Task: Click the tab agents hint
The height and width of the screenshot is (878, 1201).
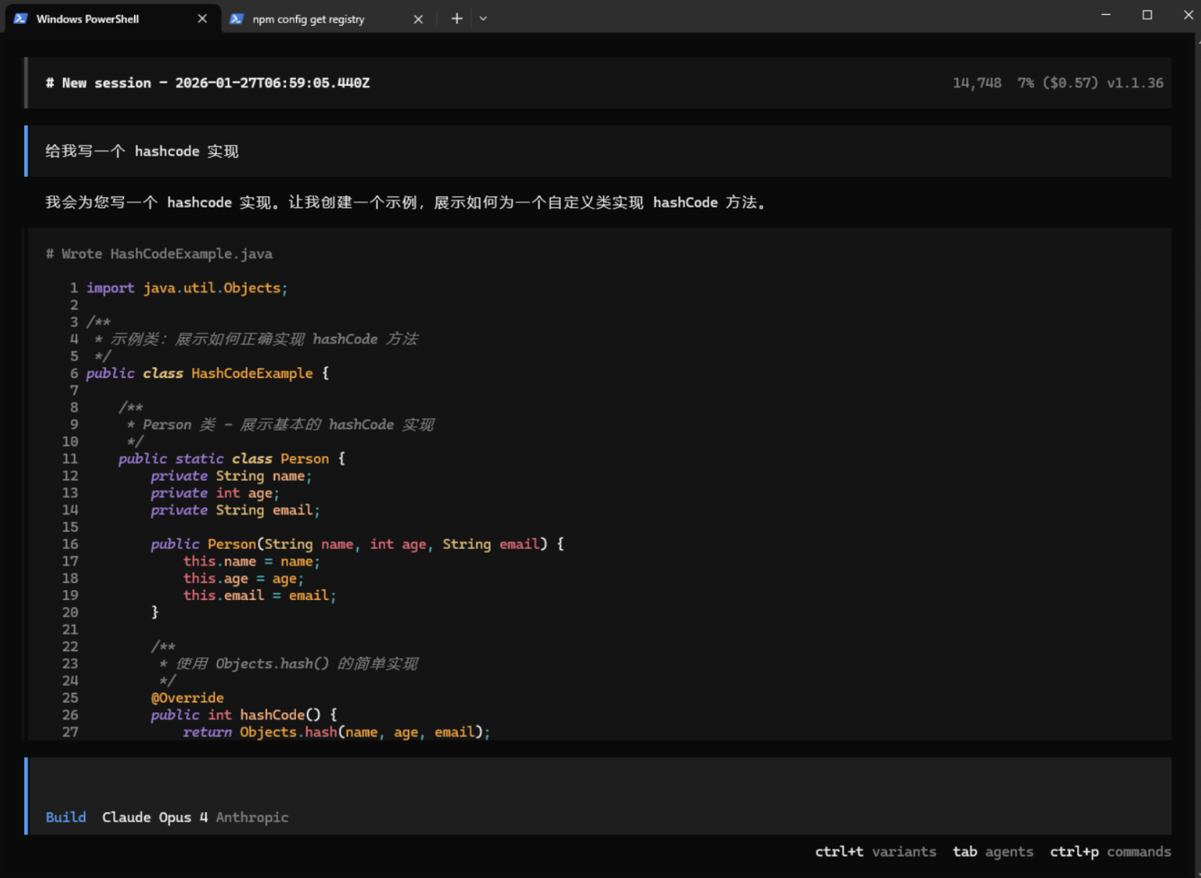Action: click(x=993, y=852)
